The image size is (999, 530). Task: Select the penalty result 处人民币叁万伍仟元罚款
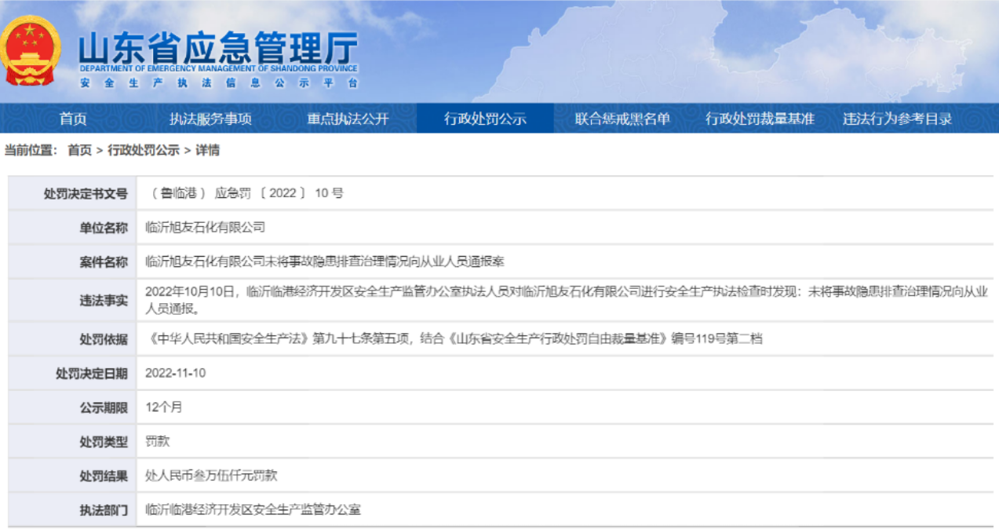tap(212, 476)
